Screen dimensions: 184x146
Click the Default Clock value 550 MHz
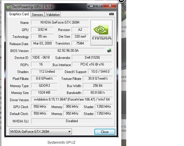click(x=40, y=114)
